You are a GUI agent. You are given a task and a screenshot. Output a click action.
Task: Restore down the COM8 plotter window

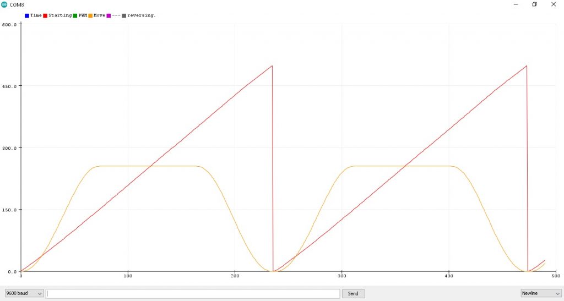point(534,4)
